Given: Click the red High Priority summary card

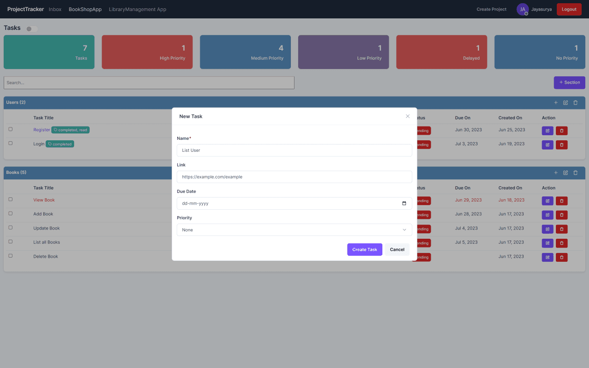Looking at the screenshot, I should [x=147, y=52].
